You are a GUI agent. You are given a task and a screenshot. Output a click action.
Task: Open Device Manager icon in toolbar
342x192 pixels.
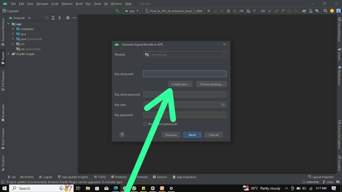coord(311,11)
